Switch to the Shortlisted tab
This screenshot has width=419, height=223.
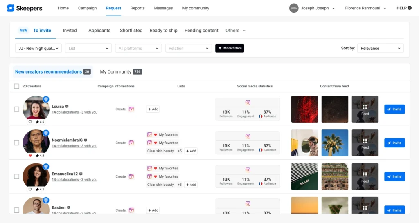[x=131, y=30]
